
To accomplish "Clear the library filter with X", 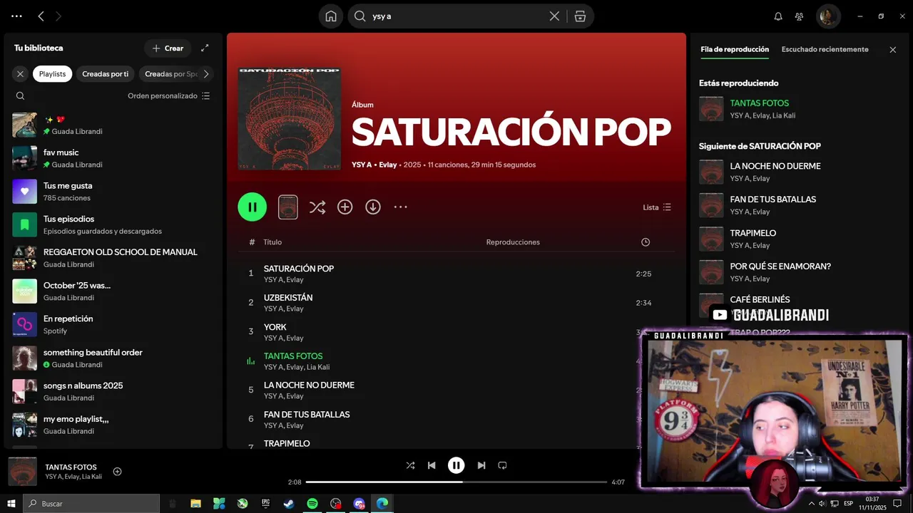I will pos(20,73).
